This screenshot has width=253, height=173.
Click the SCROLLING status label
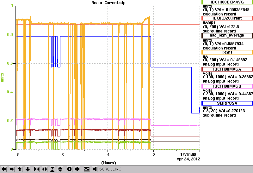[110, 169]
